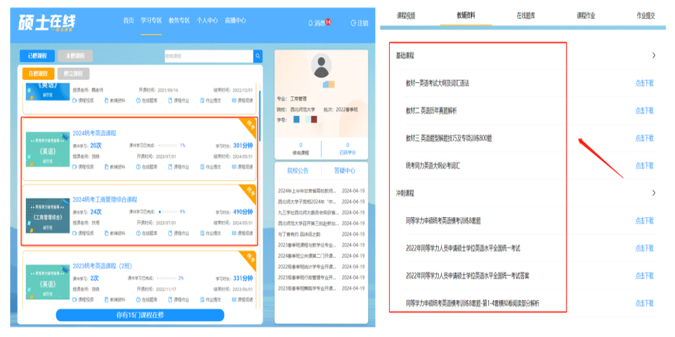
Task: Go to 首页 in top navigation
Action: click(129, 20)
